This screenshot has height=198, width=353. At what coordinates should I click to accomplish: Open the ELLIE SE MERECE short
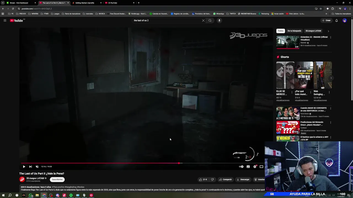[x=285, y=75]
